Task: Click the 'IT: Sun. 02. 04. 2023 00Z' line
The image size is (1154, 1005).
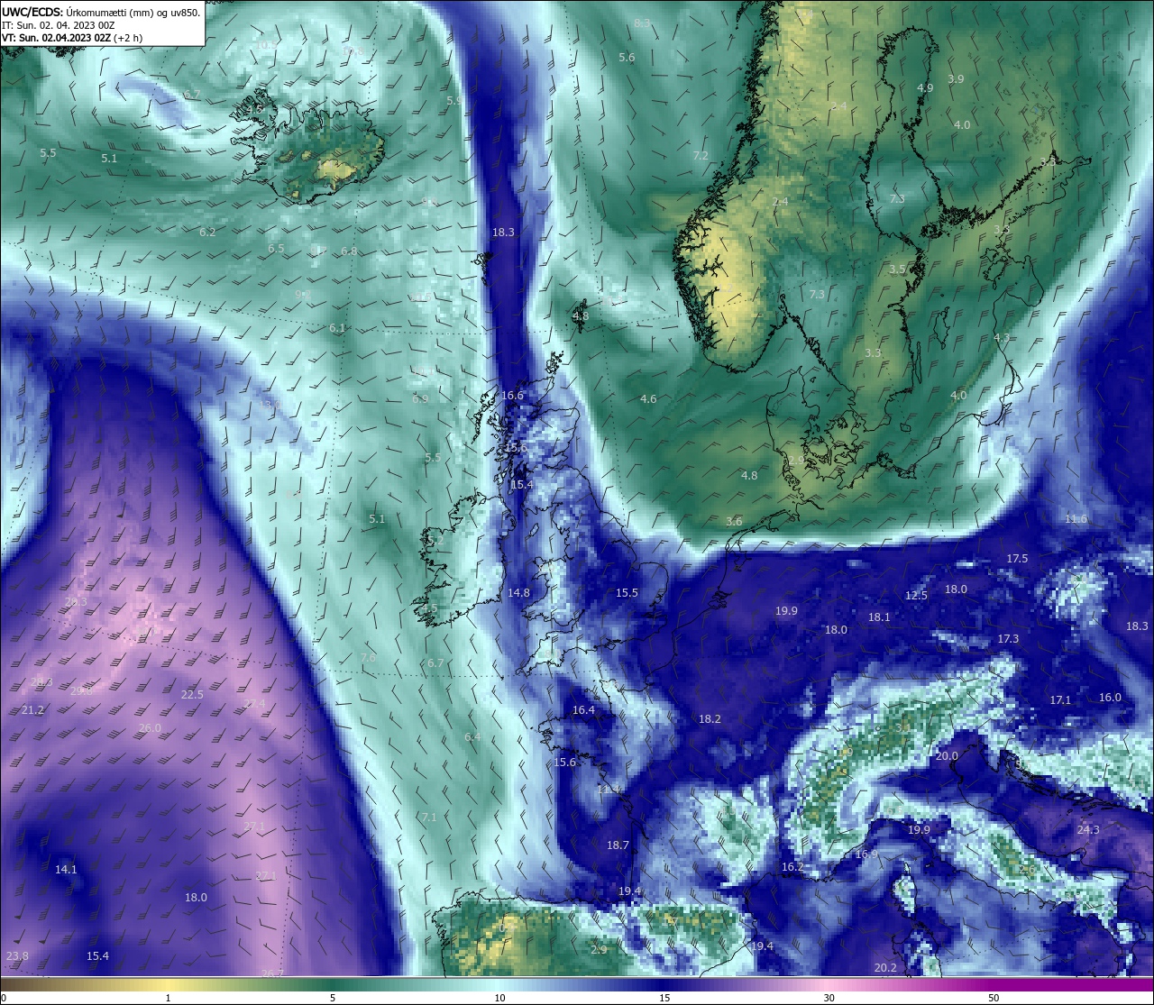Action: 58,25
